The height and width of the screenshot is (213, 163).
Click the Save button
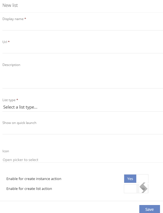point(150,209)
